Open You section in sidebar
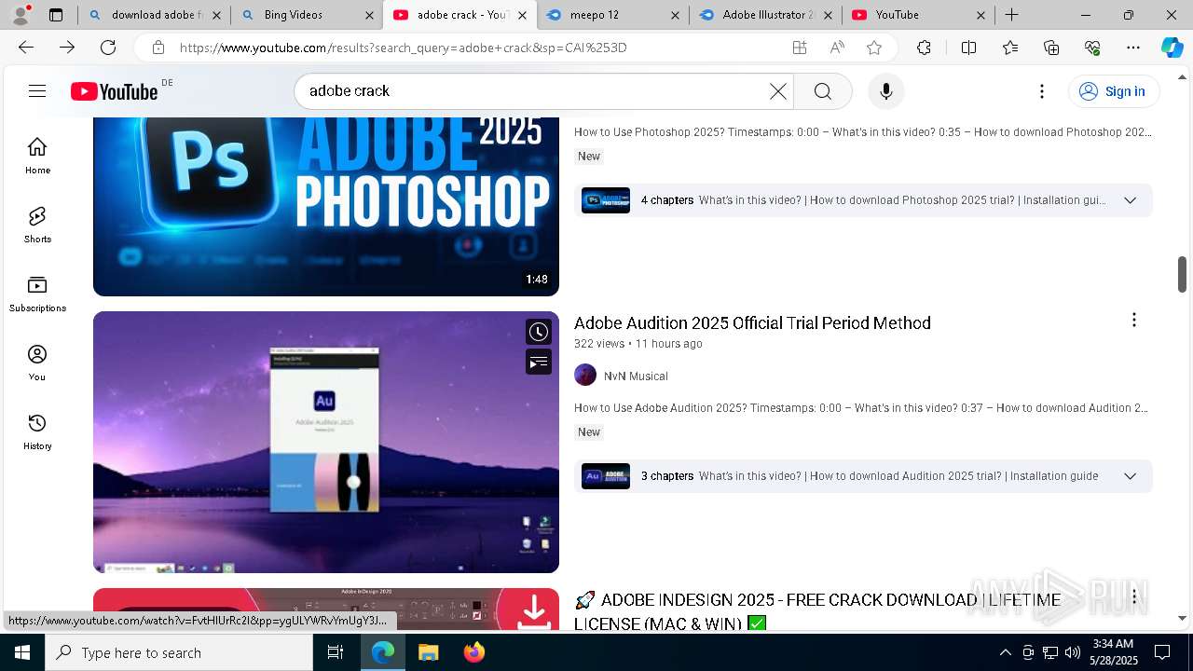The width and height of the screenshot is (1193, 671). pyautogui.click(x=37, y=363)
